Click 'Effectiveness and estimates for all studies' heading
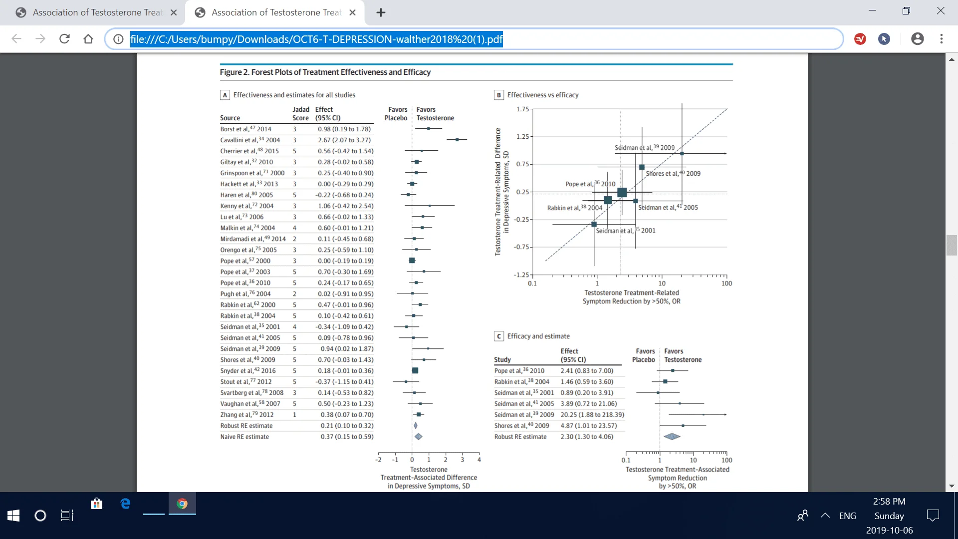The image size is (958, 539). tap(294, 95)
